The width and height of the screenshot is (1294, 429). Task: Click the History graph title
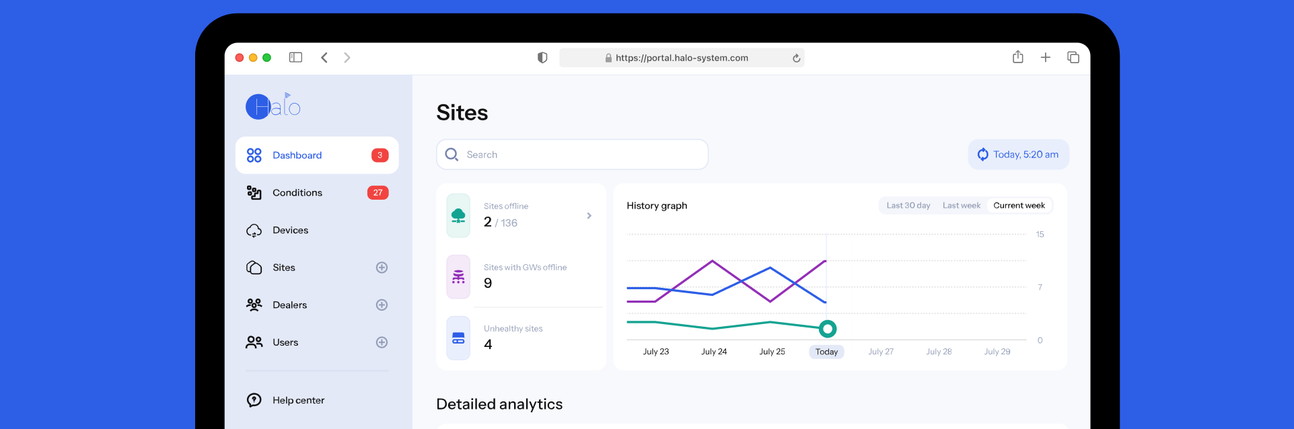pos(657,206)
